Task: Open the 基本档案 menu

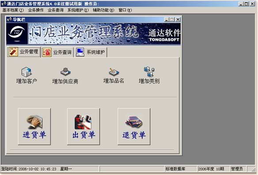Action: pyautogui.click(x=13, y=10)
